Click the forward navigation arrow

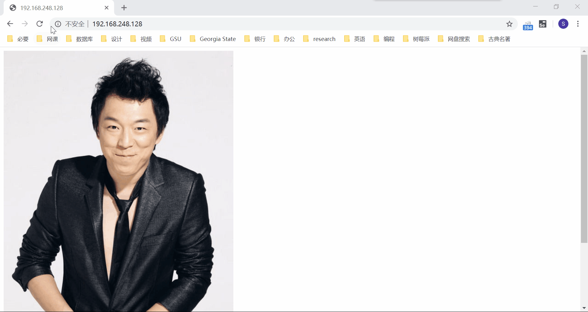pos(25,24)
